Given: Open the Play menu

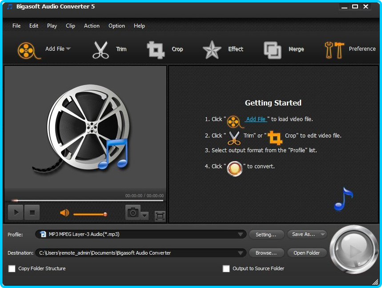Looking at the screenshot, I should [x=52, y=26].
